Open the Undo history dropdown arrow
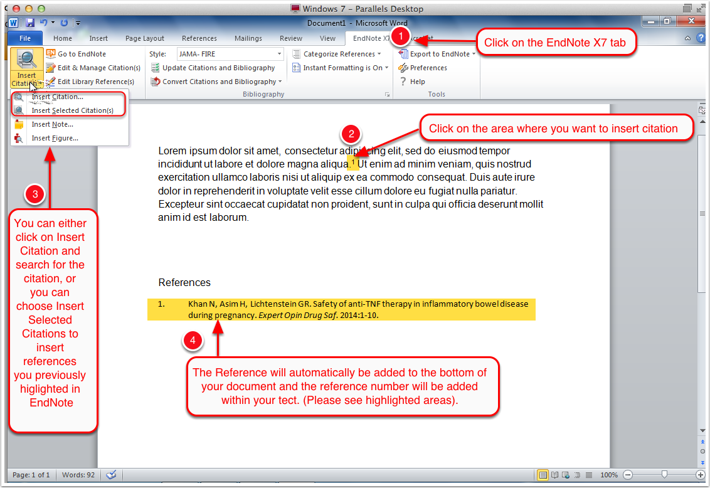This screenshot has width=710, height=488. (x=53, y=22)
